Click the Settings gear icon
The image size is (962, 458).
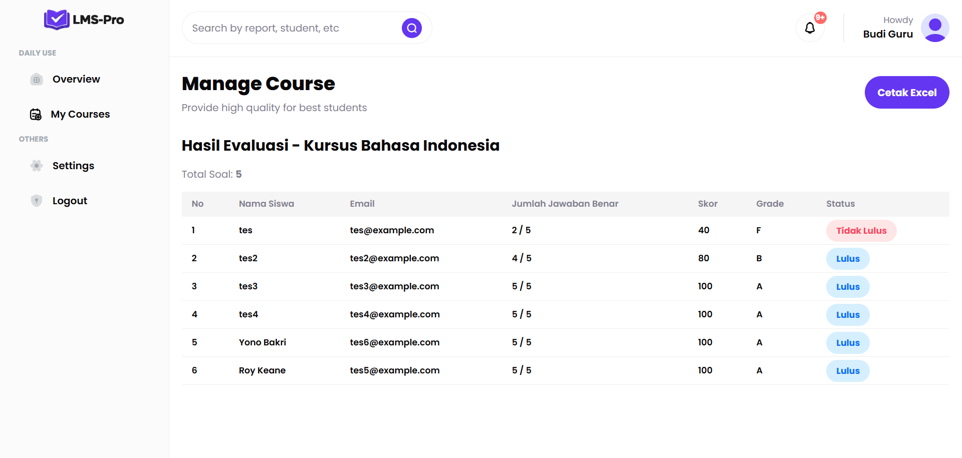pos(37,166)
